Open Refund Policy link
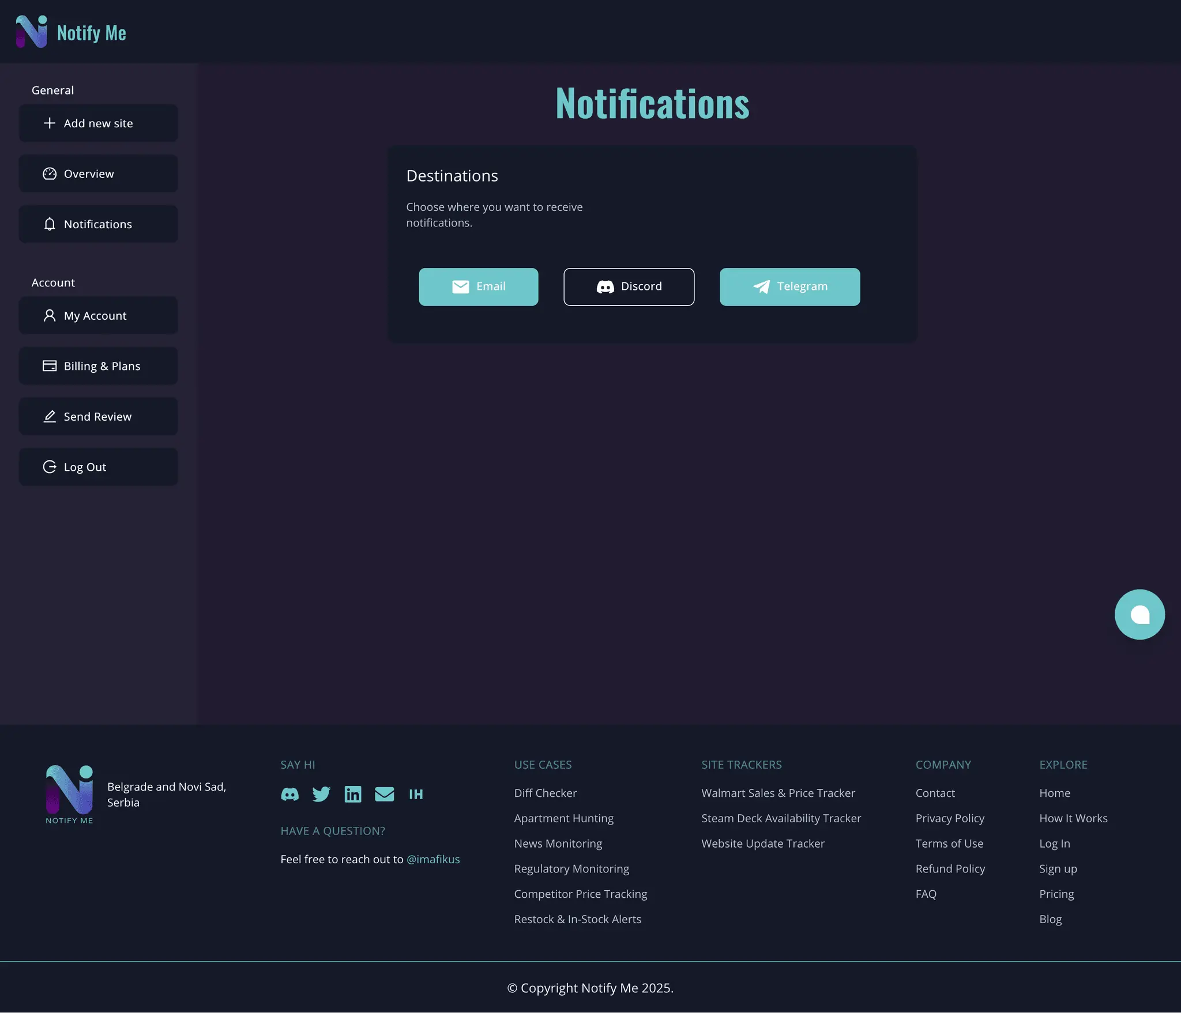Image resolution: width=1181 pixels, height=1013 pixels. (x=950, y=869)
